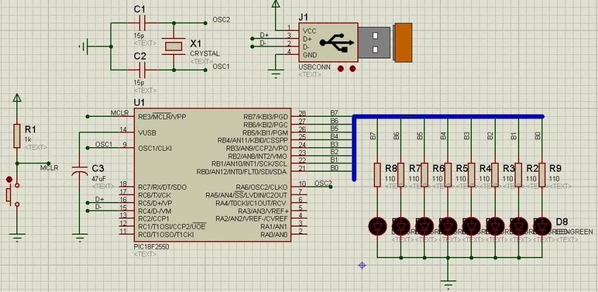Click the MCLR label at pin RE3
Screen dimensions: 598x292
(119, 113)
